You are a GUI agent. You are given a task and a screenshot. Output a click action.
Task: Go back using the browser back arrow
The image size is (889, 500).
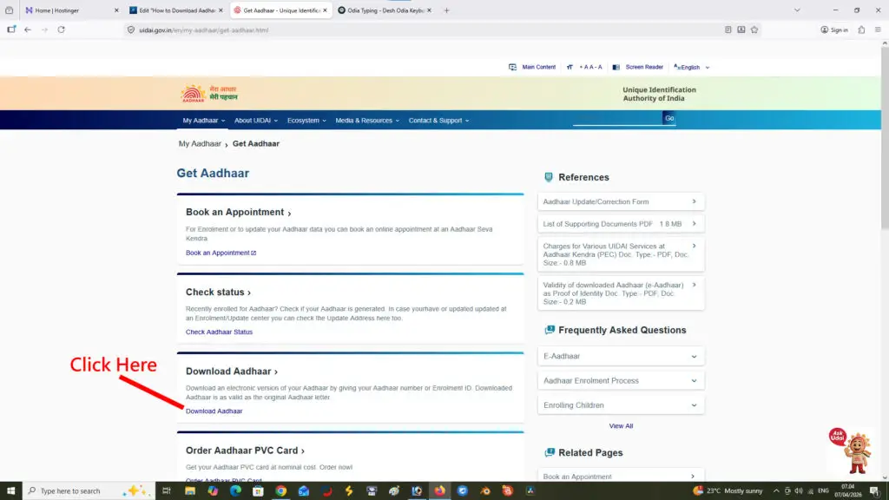28,30
